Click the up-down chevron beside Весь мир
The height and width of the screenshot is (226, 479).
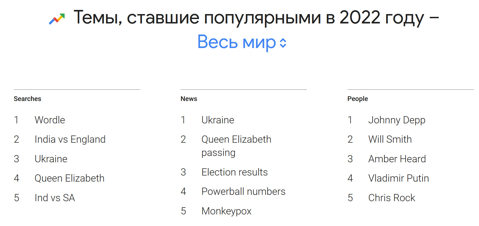[x=283, y=43]
